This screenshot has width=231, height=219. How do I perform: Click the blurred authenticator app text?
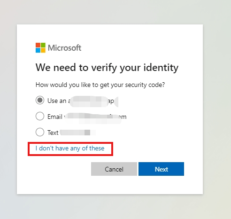click(x=93, y=102)
